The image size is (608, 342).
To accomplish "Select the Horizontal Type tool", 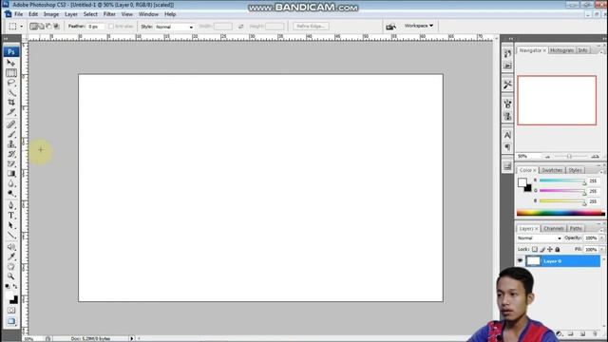I will tap(10, 216).
